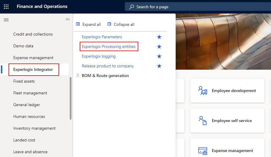Click BOM & Route generation group label
Image resolution: width=271 pixels, height=157 pixels.
(105, 76)
